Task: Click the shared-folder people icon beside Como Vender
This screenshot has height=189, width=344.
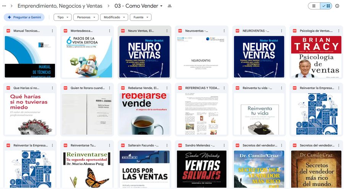Action: pos(169,6)
